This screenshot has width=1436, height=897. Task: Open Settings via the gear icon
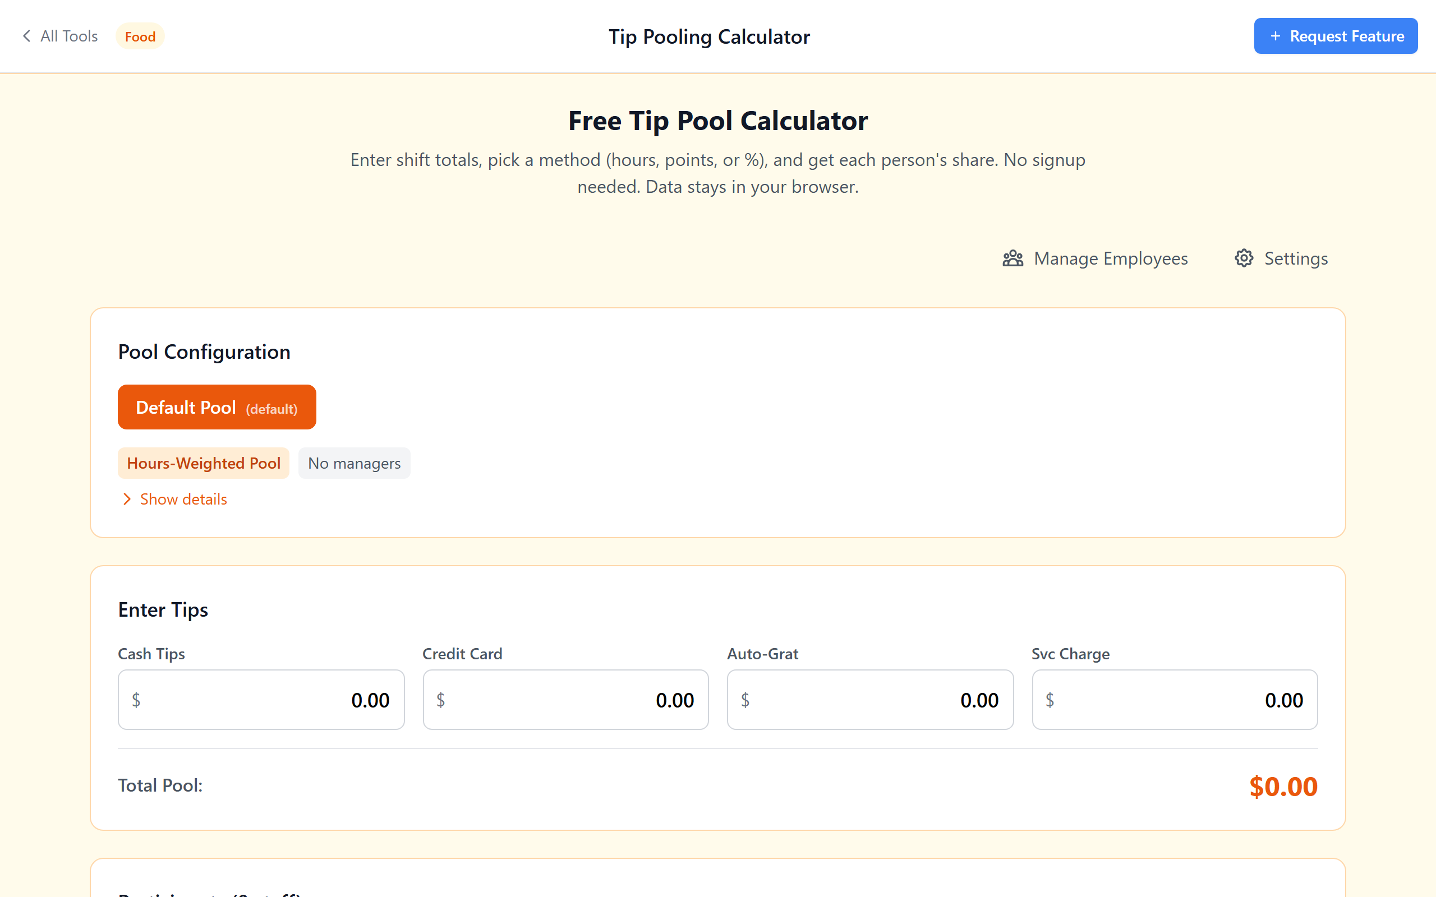click(x=1296, y=258)
